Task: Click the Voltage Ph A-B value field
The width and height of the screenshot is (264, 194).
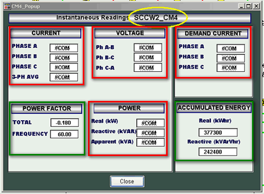Action: pos(148,47)
